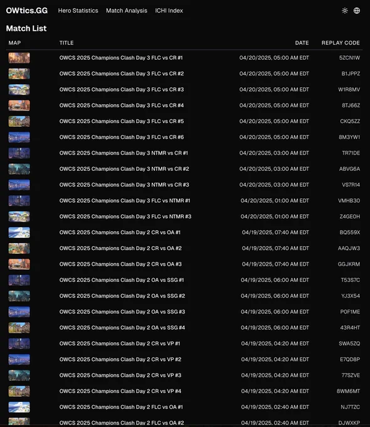Select replay code VMHB30
Viewport: 370px width, 427px height.
pyautogui.click(x=349, y=201)
